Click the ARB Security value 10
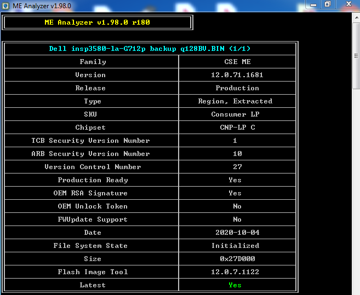 click(x=237, y=154)
